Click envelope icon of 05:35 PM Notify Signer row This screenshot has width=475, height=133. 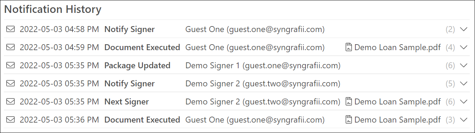pos(10,84)
